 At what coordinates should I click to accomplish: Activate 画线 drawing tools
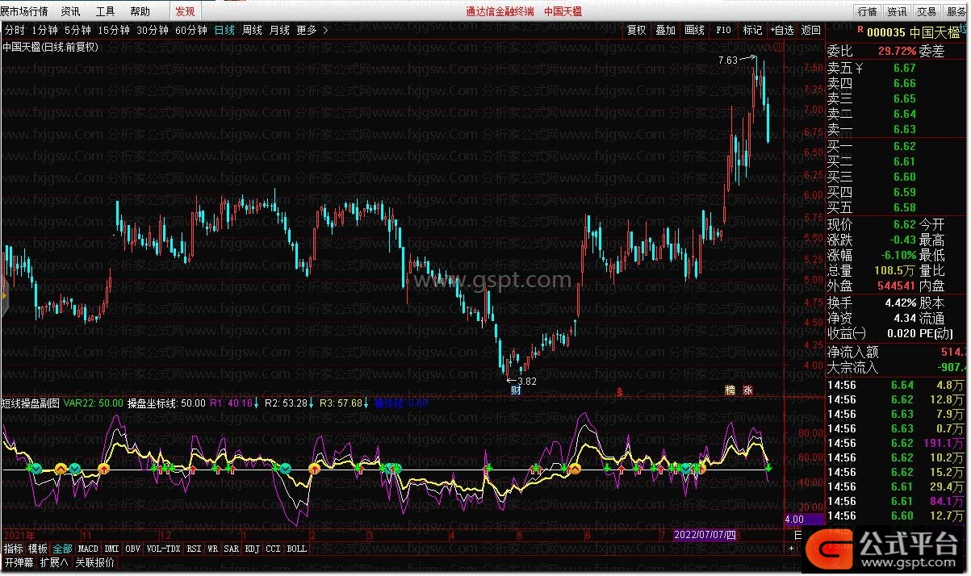694,30
